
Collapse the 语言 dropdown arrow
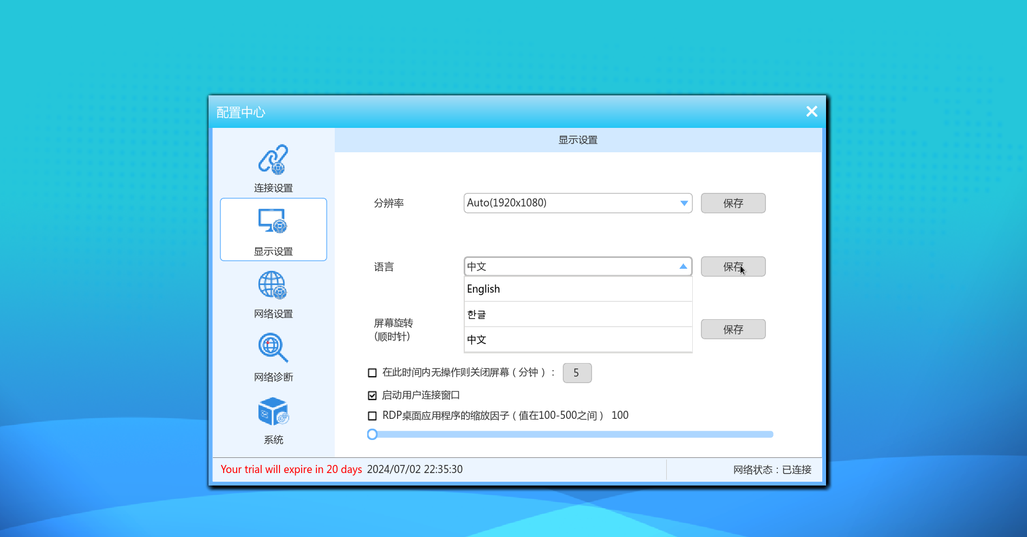point(683,267)
